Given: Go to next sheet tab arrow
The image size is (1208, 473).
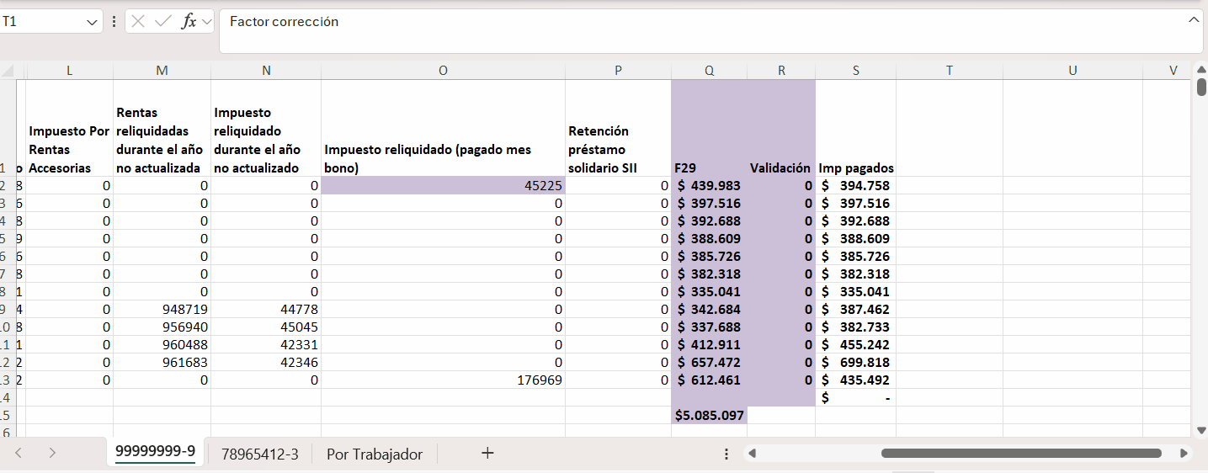Looking at the screenshot, I should pyautogui.click(x=52, y=453).
